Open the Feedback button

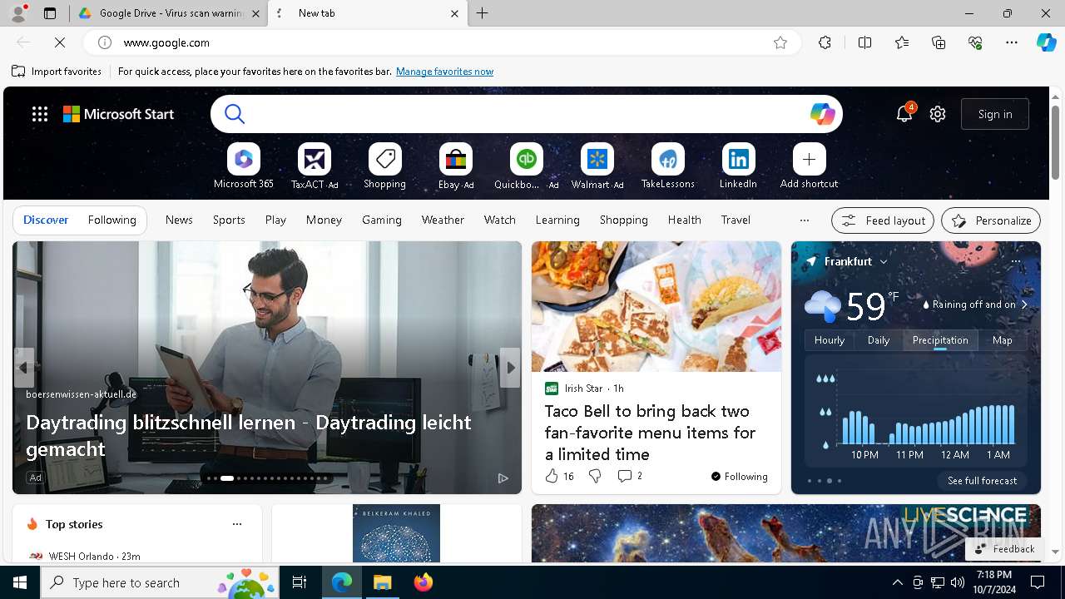tap(1004, 548)
